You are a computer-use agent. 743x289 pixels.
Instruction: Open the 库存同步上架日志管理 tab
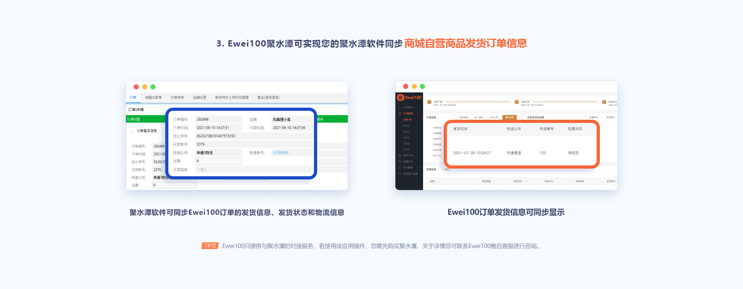pos(232,98)
